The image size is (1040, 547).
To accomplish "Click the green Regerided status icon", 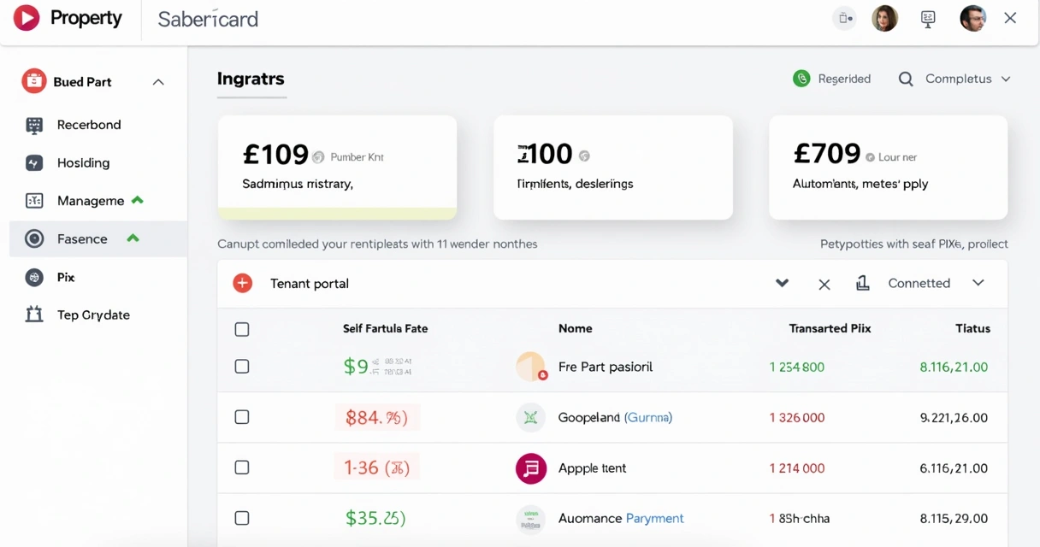I will (x=801, y=79).
